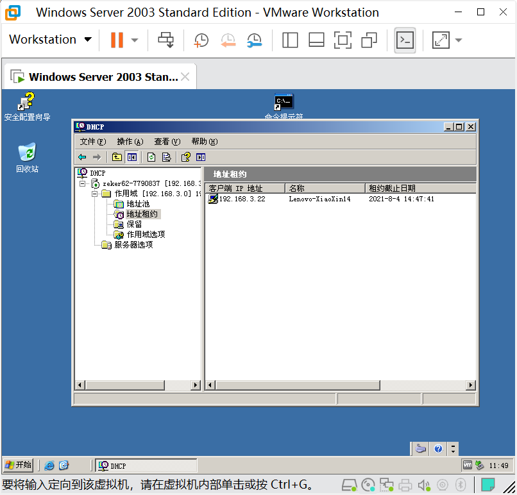Open the 操作(A) menu
The width and height of the screenshot is (517, 495).
(130, 142)
